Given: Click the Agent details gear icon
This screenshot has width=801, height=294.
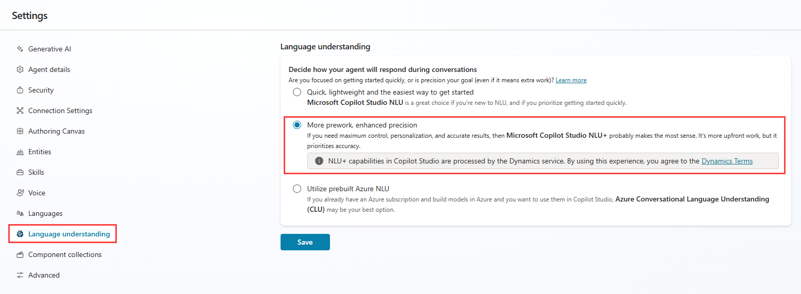Looking at the screenshot, I should [20, 69].
